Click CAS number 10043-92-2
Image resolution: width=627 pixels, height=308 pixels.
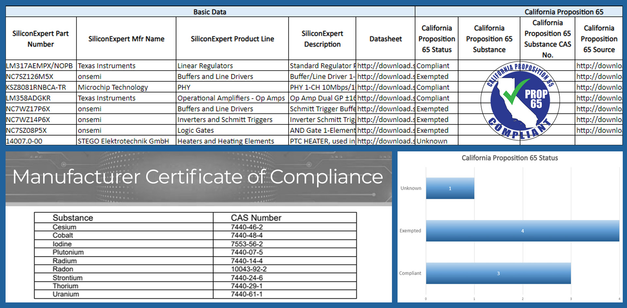[249, 269]
